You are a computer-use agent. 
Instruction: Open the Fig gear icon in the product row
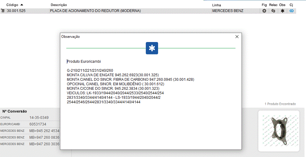264,11
